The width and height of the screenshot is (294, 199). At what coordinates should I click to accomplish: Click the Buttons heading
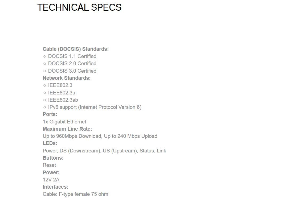(x=53, y=158)
